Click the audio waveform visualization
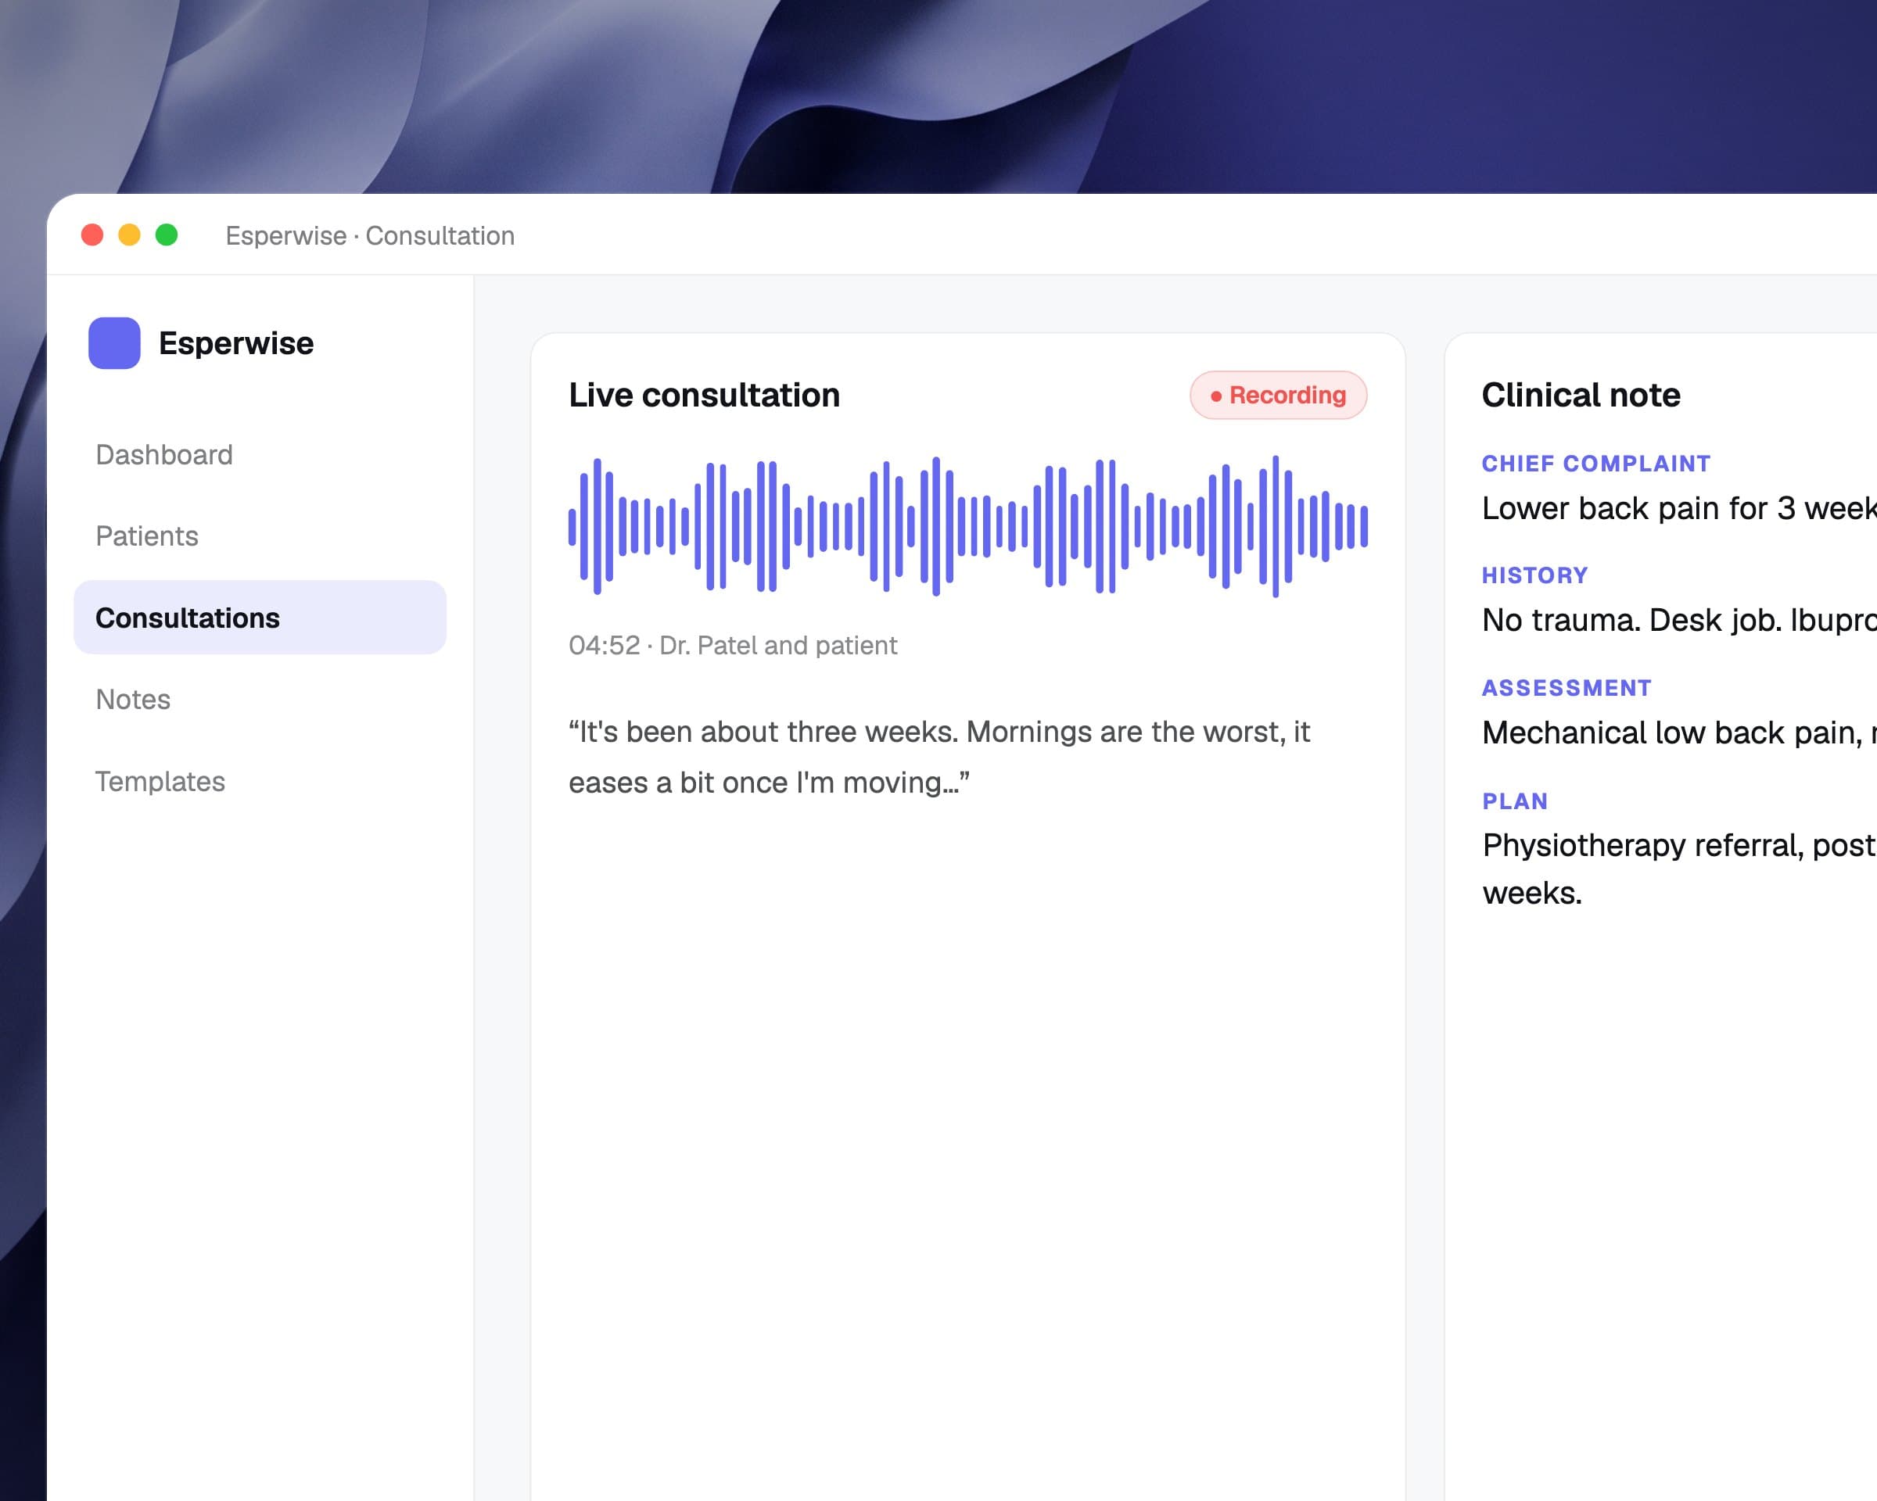 pyautogui.click(x=968, y=526)
